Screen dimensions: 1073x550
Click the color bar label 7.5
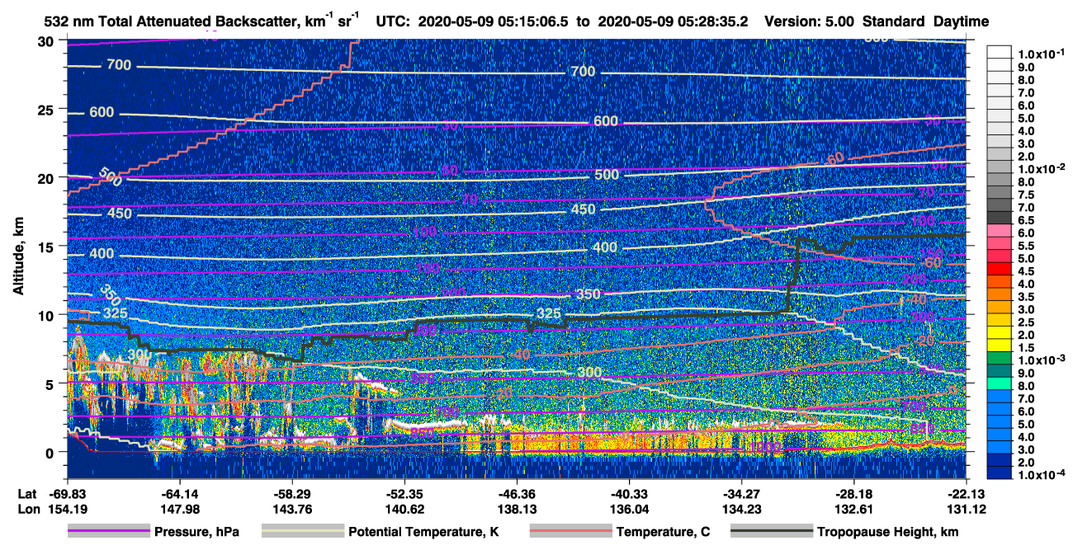pos(1027,195)
